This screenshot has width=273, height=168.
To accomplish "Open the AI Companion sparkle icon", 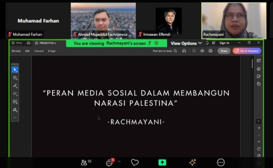I will [x=192, y=163].
